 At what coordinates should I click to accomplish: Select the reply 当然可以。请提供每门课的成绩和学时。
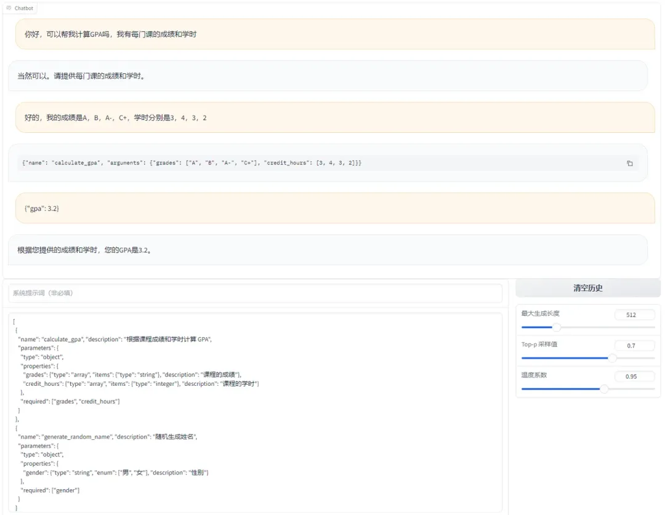pos(328,76)
